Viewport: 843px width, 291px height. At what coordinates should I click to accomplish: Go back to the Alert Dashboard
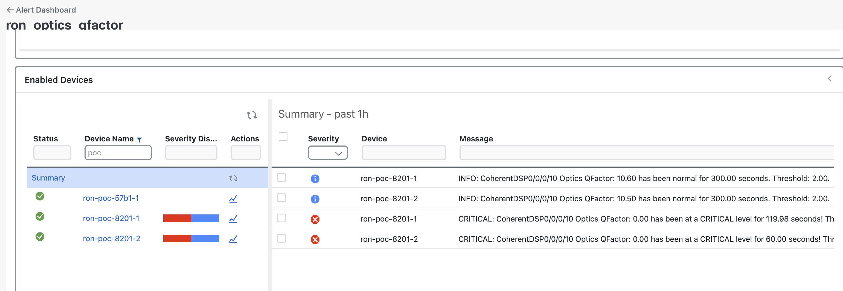[41, 10]
